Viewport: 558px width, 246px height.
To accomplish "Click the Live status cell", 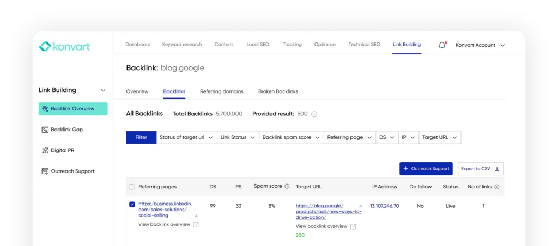I will tap(451, 206).
